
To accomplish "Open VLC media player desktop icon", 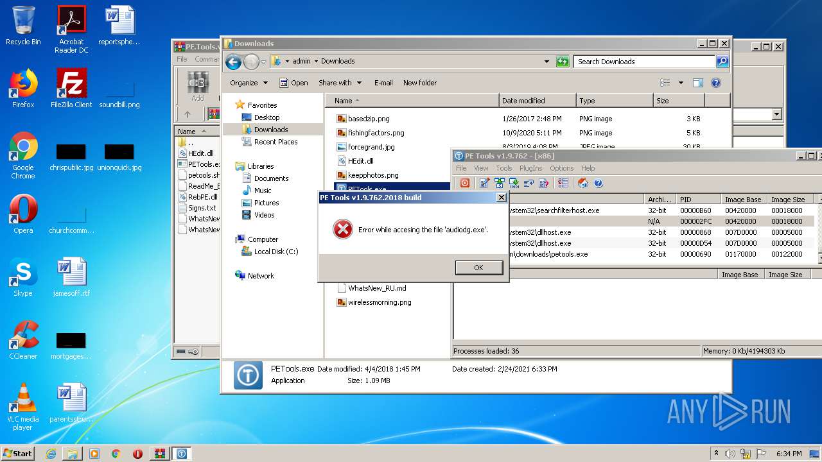I will pos(23,407).
